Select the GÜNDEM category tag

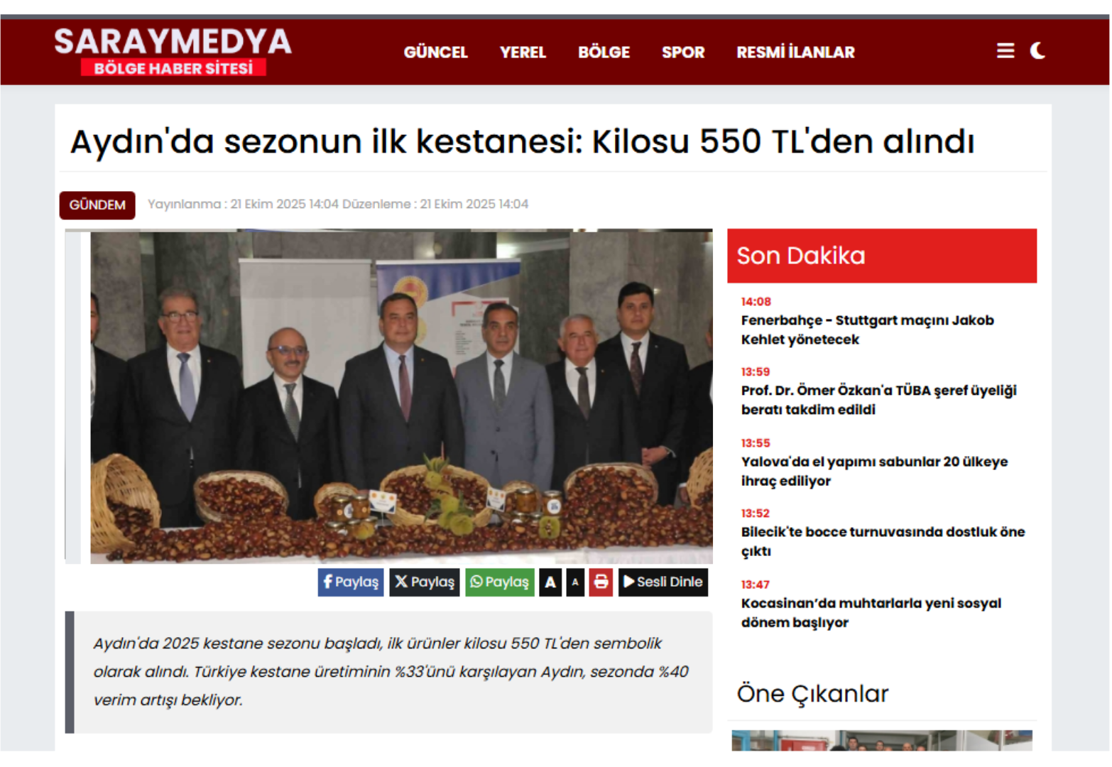(x=97, y=205)
